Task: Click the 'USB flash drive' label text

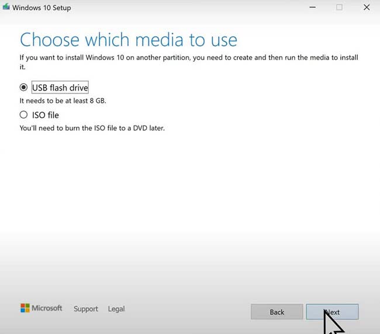Action: [x=60, y=88]
